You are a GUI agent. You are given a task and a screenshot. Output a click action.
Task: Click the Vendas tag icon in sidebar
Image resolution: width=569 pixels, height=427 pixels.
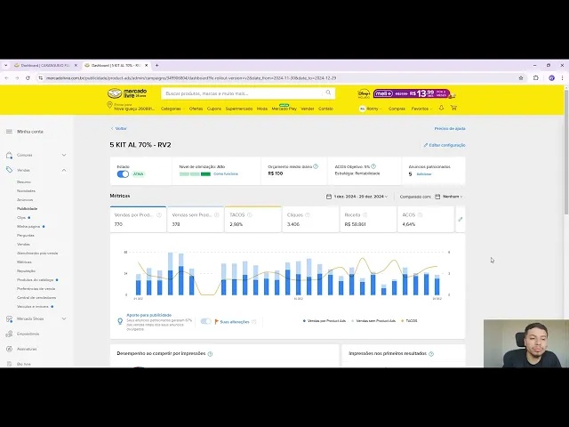(9, 170)
